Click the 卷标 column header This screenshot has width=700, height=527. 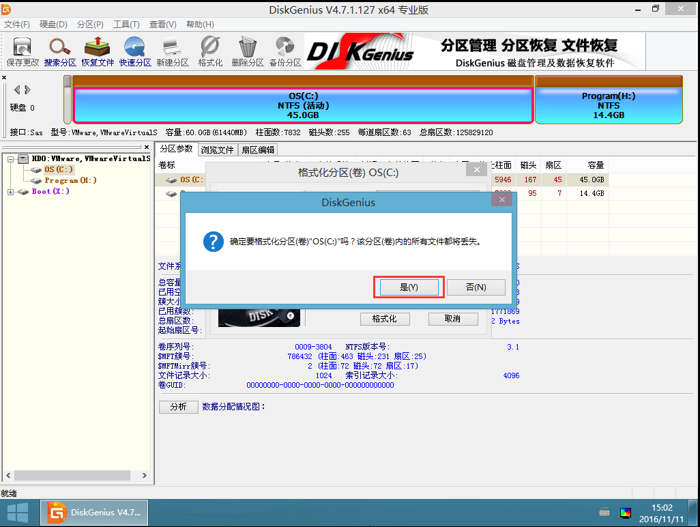[167, 165]
